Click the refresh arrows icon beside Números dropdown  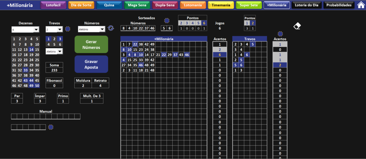click(x=111, y=29)
